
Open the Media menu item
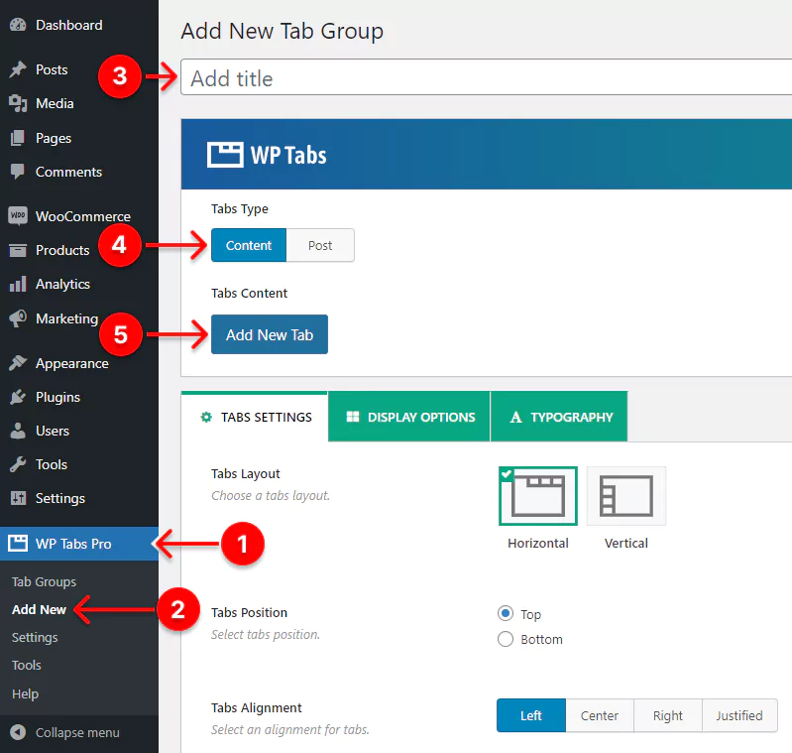click(x=79, y=103)
